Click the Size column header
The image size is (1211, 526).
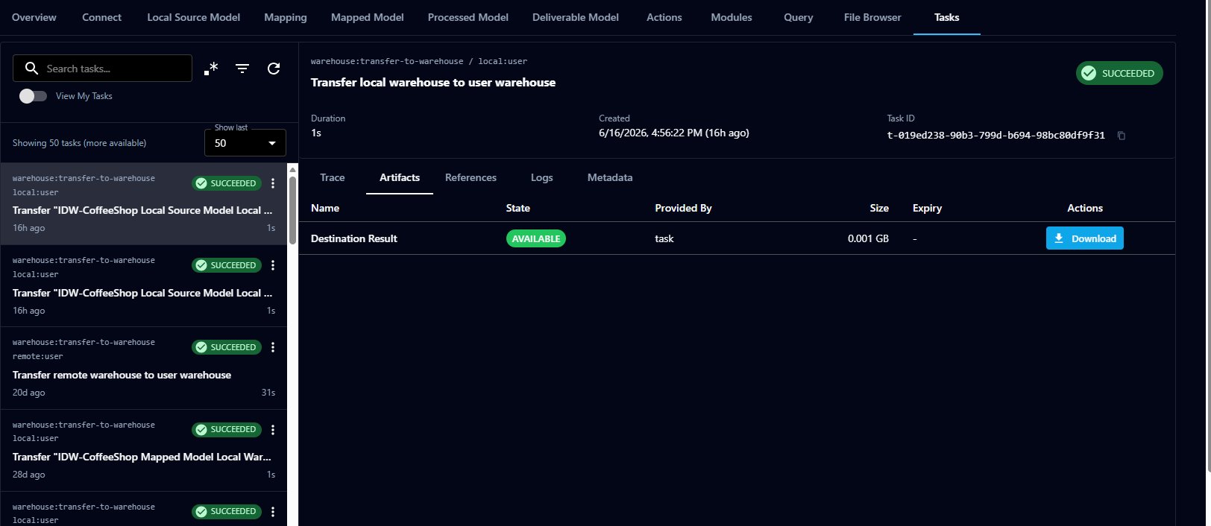(x=879, y=208)
